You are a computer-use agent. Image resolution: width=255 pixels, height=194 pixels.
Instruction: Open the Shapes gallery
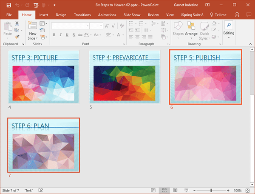coord(178,30)
